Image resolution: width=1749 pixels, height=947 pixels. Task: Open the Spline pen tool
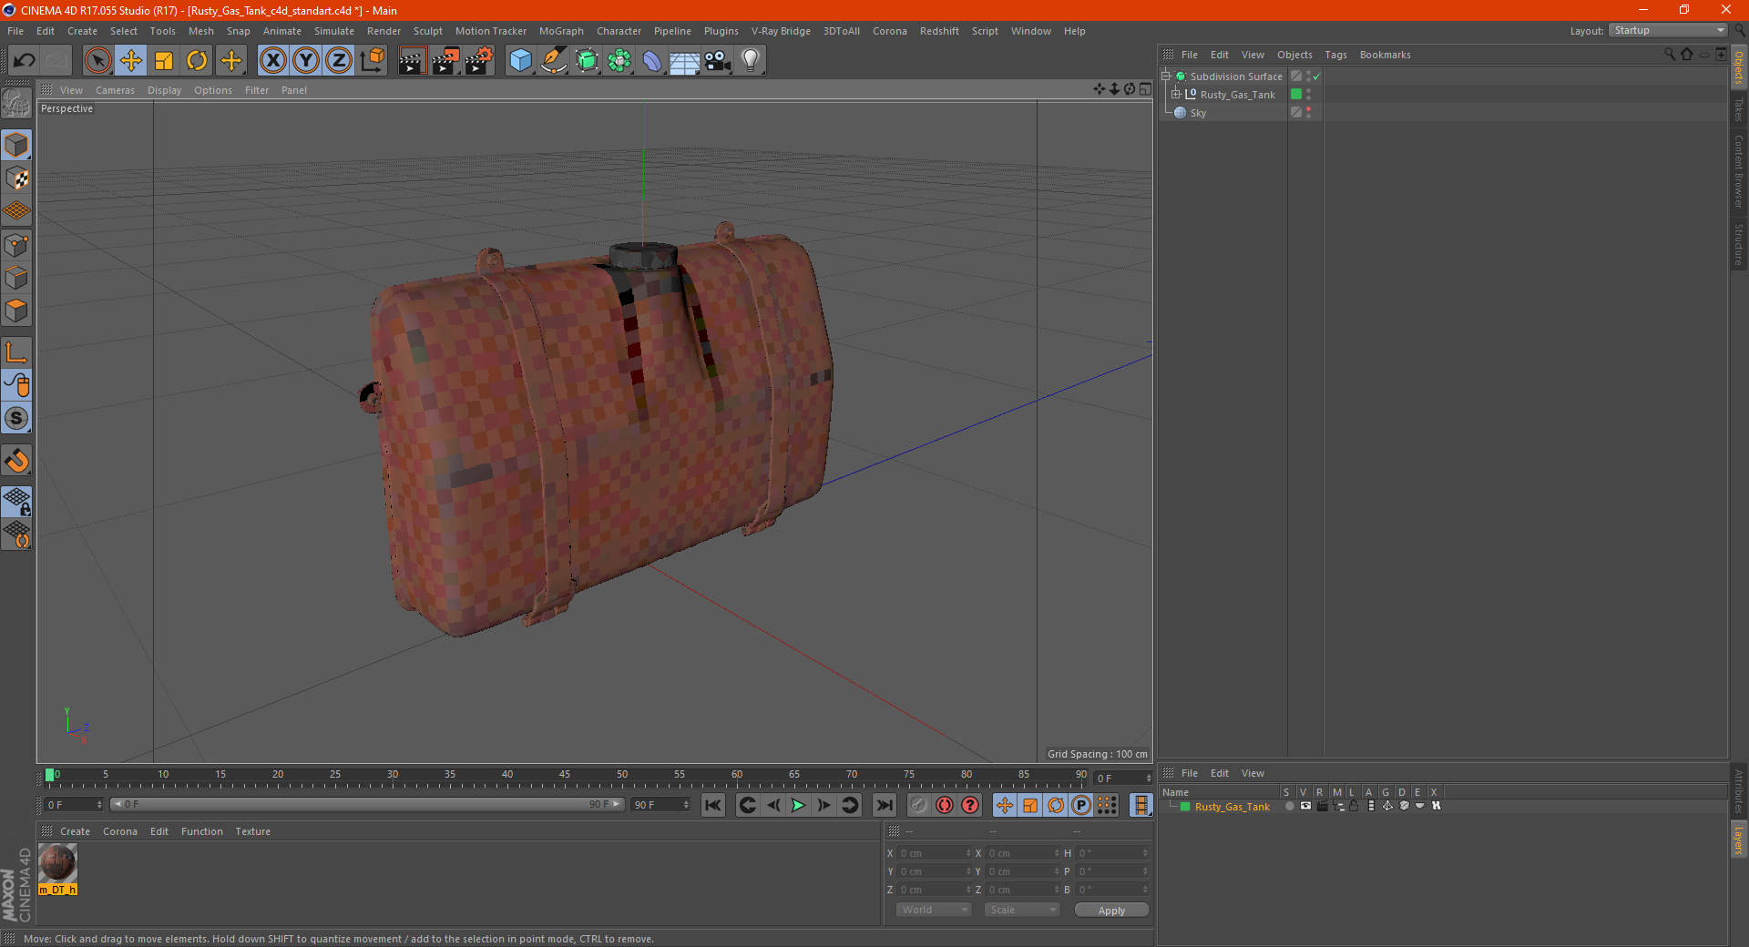pyautogui.click(x=554, y=61)
